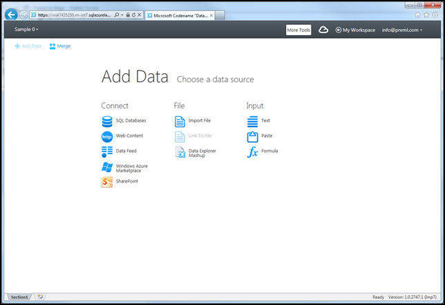The height and width of the screenshot is (305, 445).
Task: Choose the Paste clipboard icon
Action: click(252, 137)
